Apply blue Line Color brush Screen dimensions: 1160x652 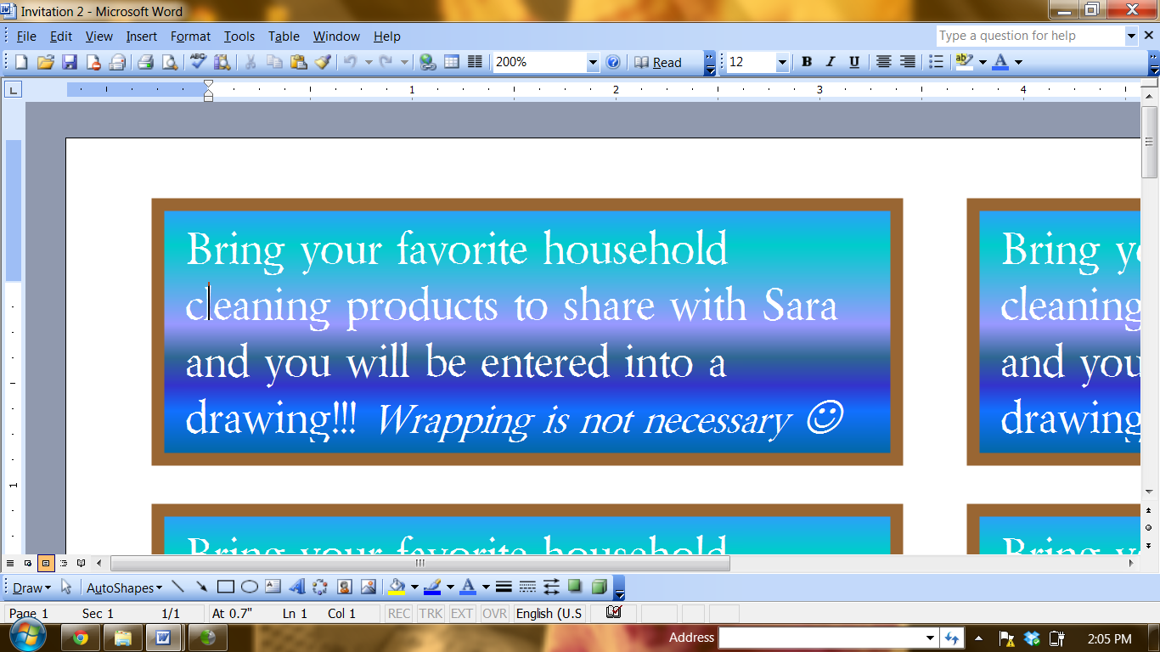point(432,587)
